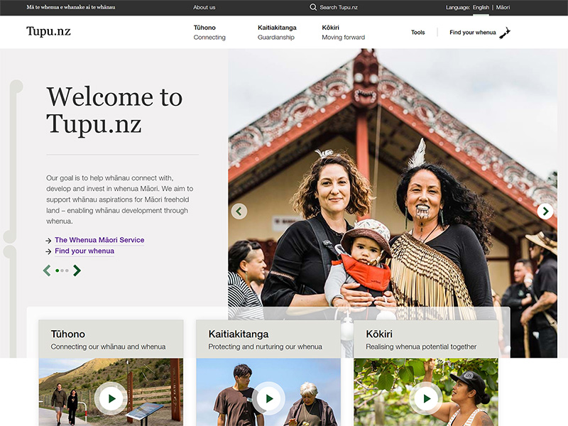
Task: Open The Whenua Māori Service link
Action: 99,240
